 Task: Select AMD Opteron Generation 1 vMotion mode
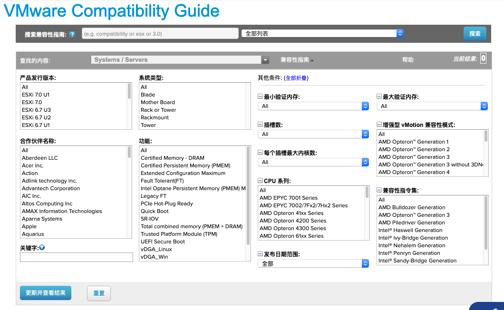[413, 142]
